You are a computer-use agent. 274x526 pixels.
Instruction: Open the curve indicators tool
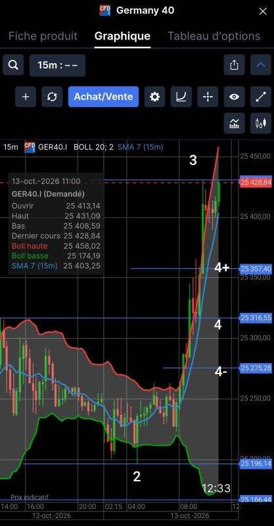[x=181, y=97]
